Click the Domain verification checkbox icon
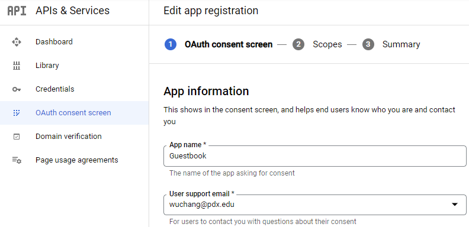This screenshot has width=469, height=227. coord(17,137)
